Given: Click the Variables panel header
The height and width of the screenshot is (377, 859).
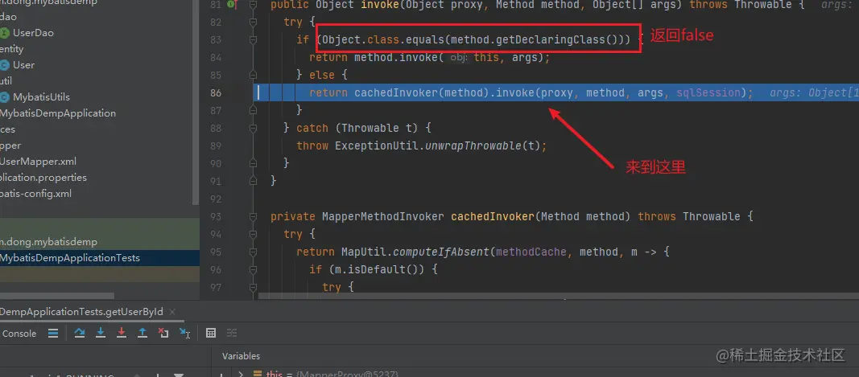Looking at the screenshot, I should [x=241, y=356].
